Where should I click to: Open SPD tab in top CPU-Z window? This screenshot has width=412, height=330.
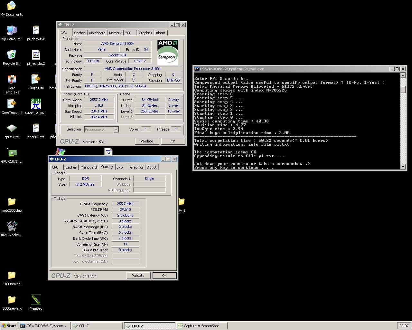point(128,33)
